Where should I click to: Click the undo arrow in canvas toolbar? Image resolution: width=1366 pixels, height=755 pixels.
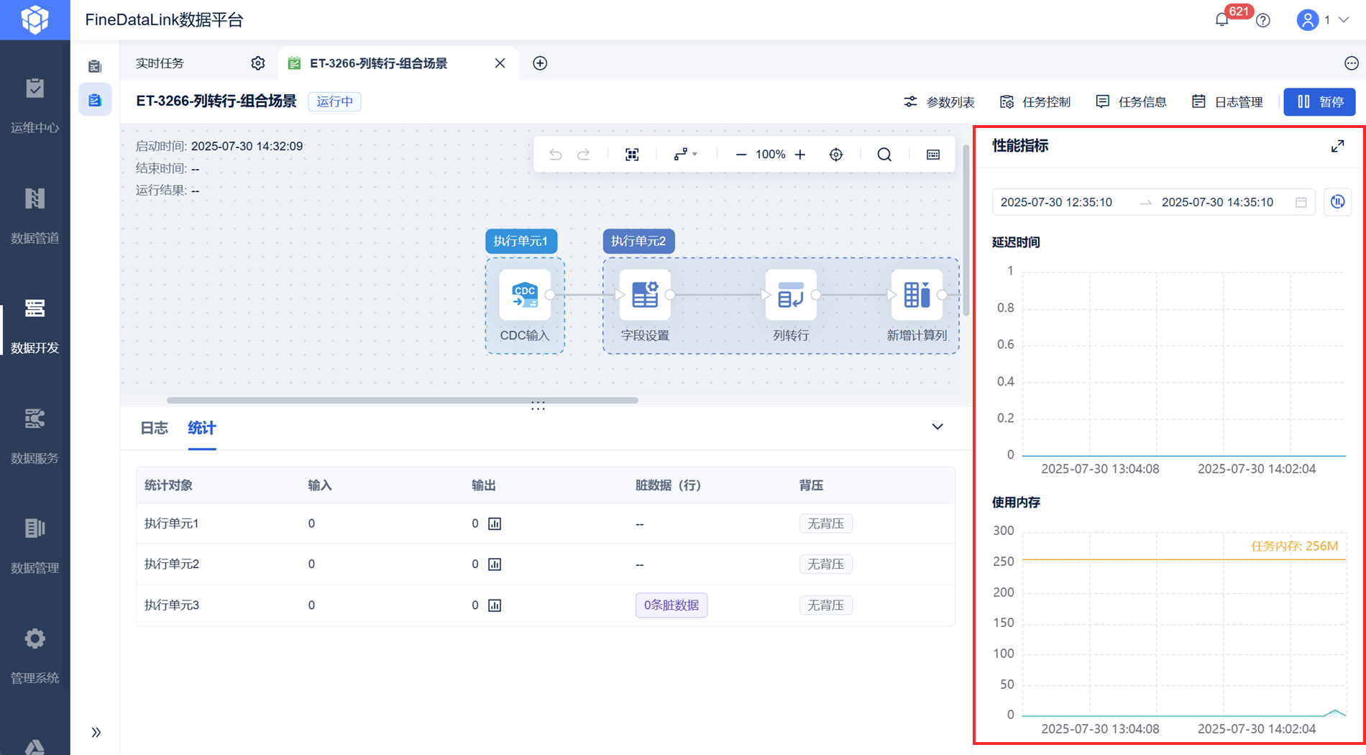(x=555, y=155)
